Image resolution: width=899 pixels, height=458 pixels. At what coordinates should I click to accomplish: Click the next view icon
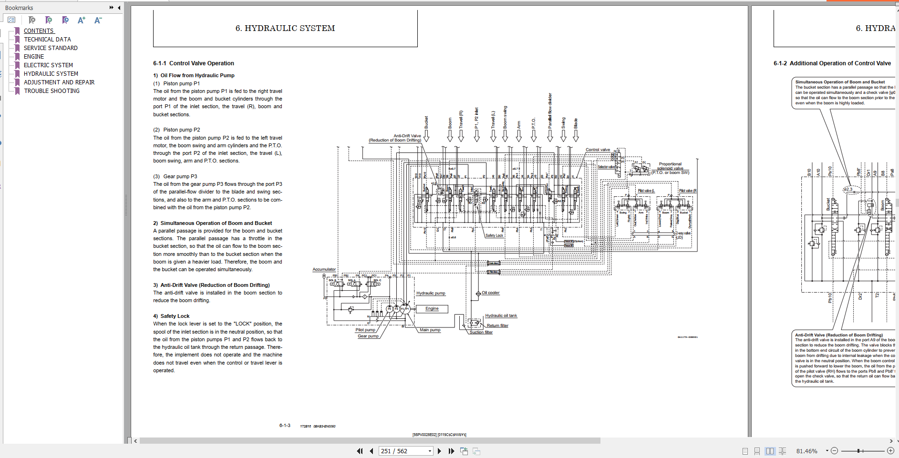tap(476, 451)
